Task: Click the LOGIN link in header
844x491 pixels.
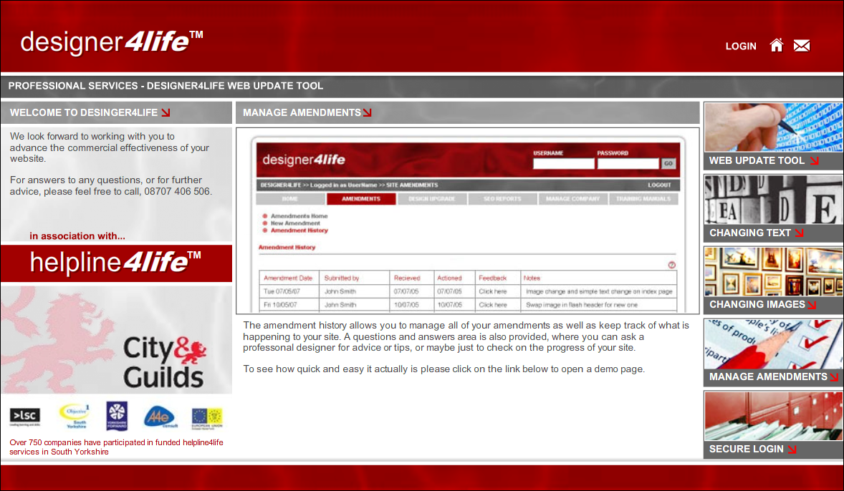Action: click(x=740, y=47)
